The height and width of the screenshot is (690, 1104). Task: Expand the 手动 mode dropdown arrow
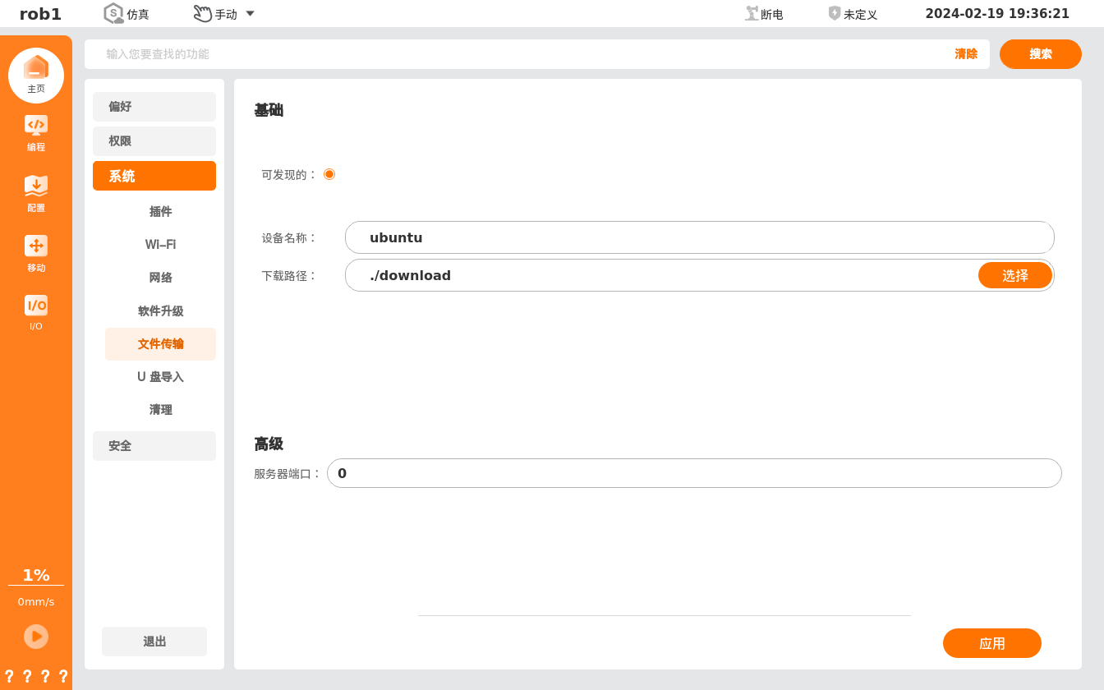250,13
